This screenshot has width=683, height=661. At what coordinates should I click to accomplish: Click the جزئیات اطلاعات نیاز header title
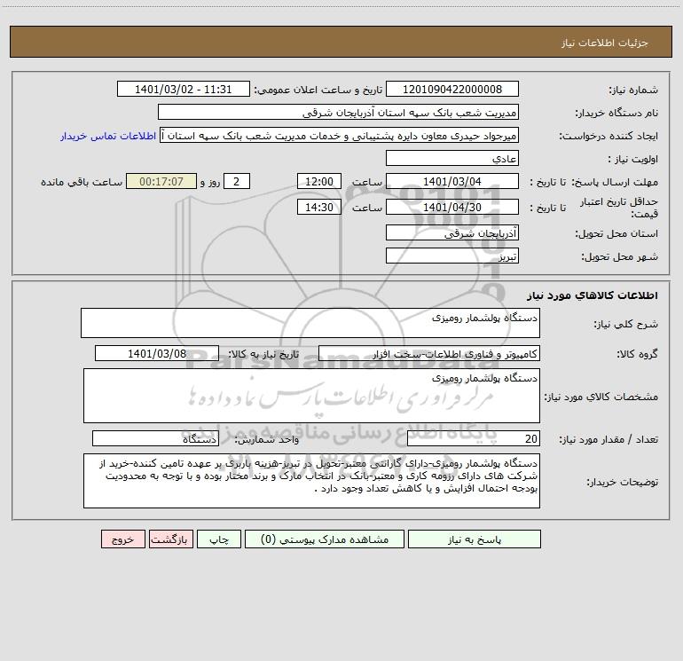point(605,43)
